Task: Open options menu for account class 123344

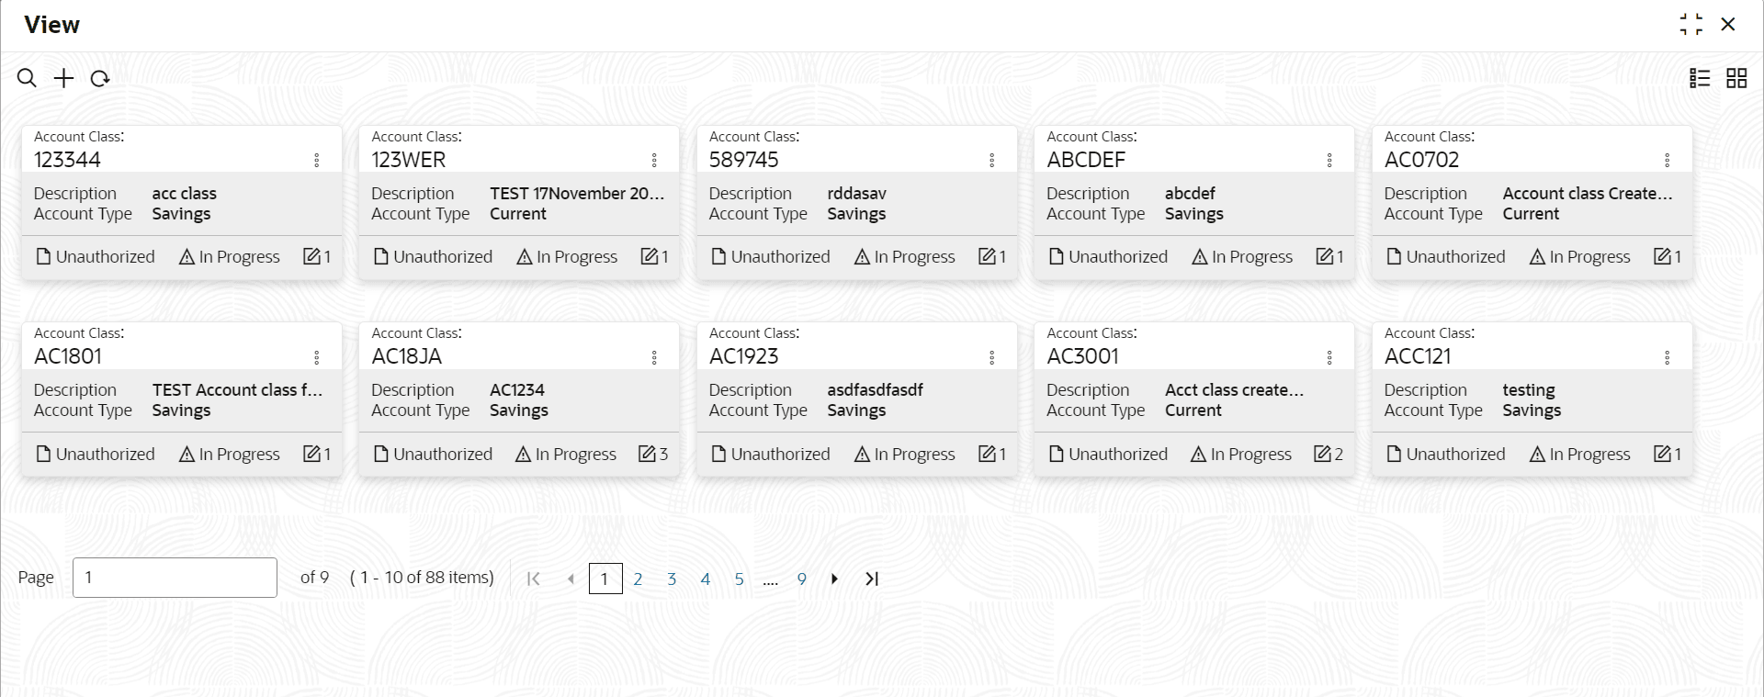Action: click(317, 161)
